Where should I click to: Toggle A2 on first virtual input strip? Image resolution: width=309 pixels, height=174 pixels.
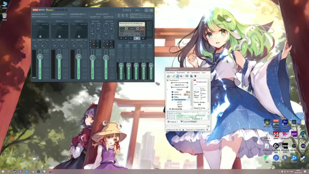click(x=98, y=55)
